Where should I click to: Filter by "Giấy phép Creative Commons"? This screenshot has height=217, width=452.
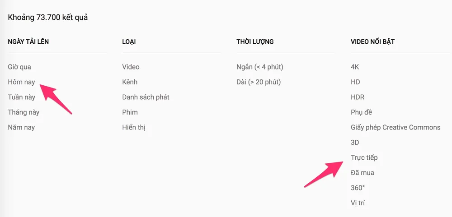pyautogui.click(x=395, y=127)
